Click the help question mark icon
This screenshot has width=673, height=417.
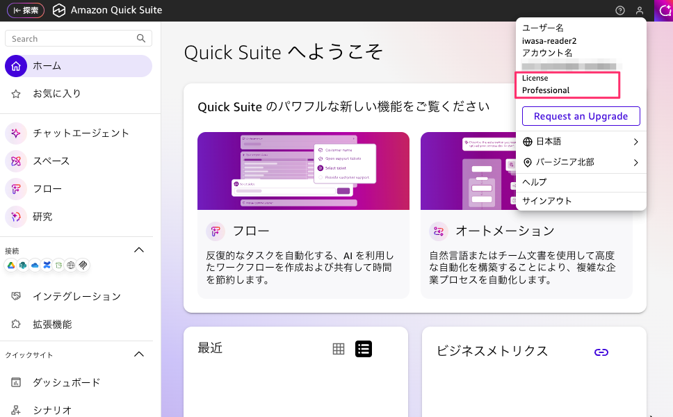[620, 10]
